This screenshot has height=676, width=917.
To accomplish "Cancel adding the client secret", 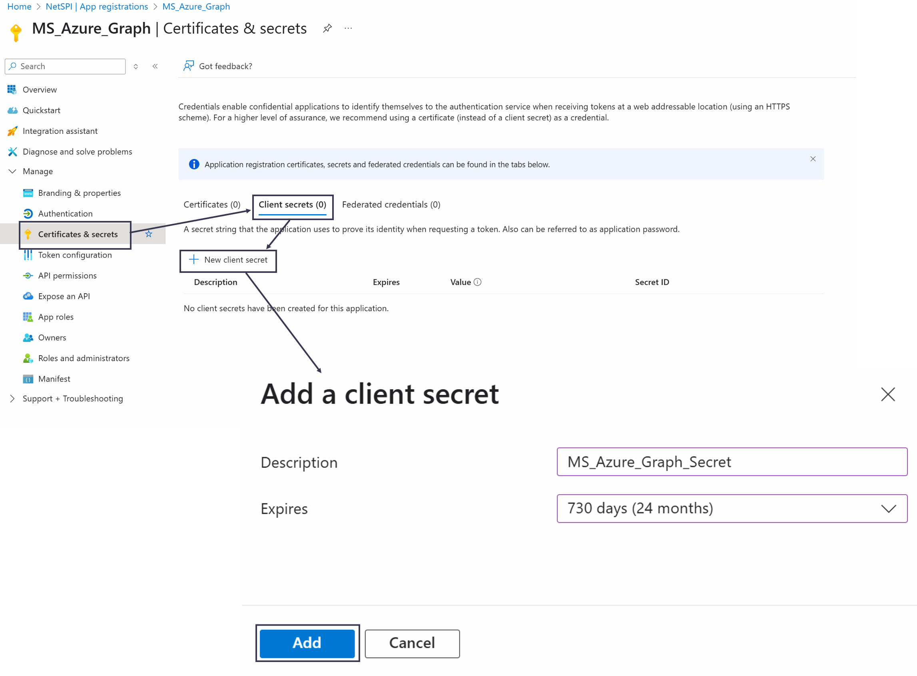I will click(412, 644).
